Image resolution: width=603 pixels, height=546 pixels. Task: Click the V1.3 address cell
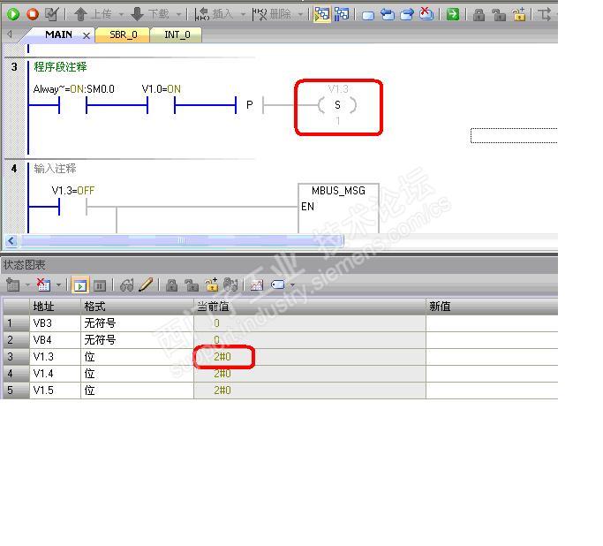(x=55, y=357)
